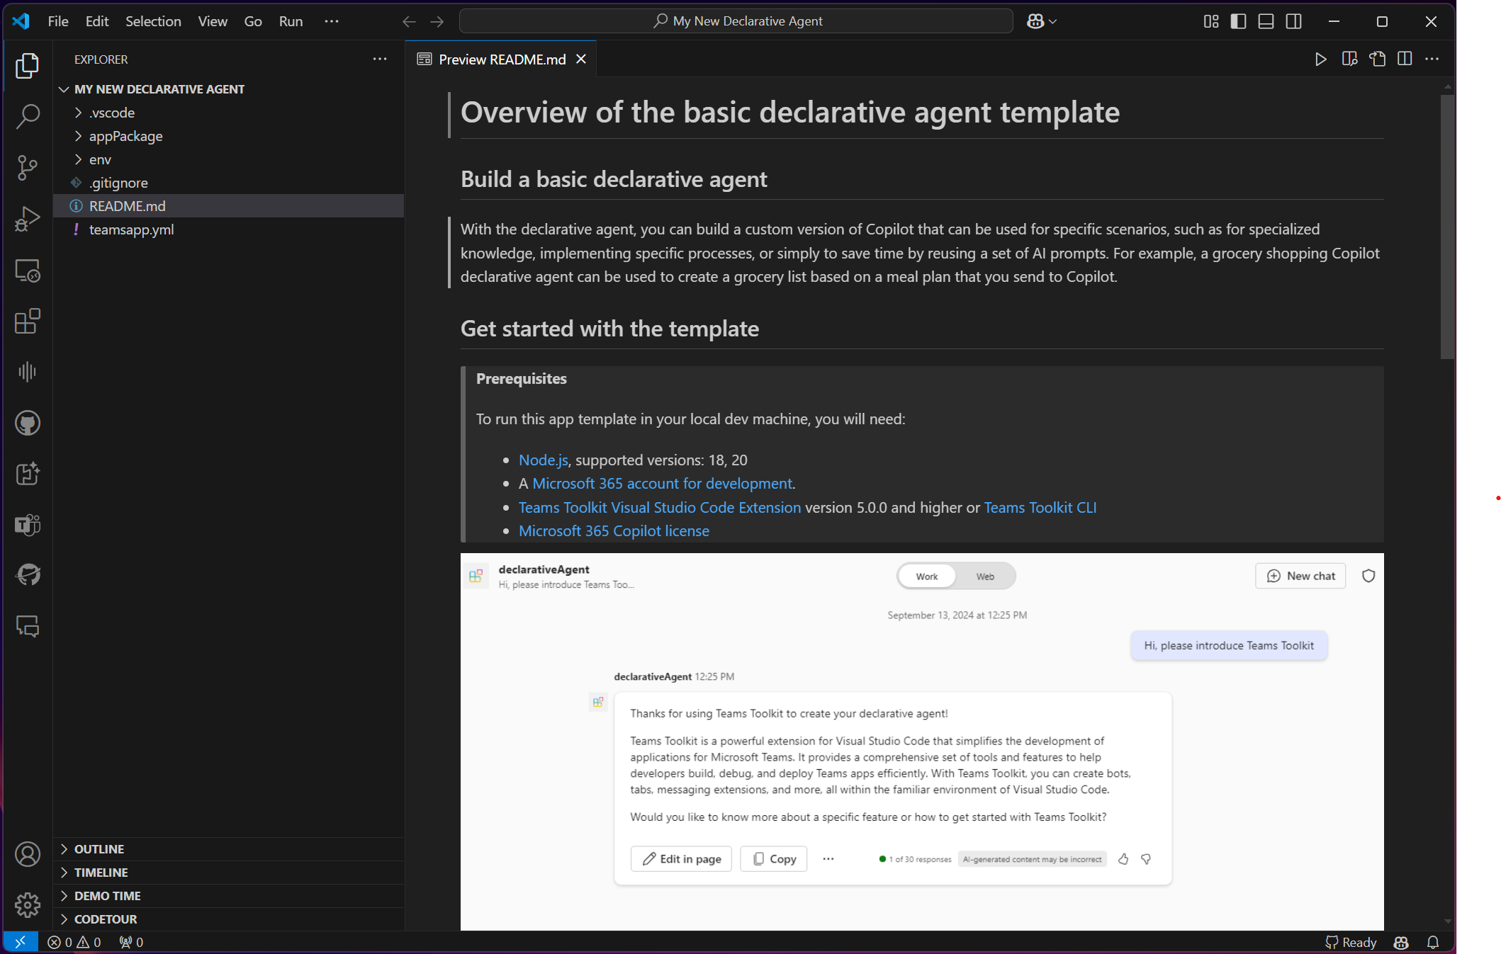Open the View menu

point(212,21)
